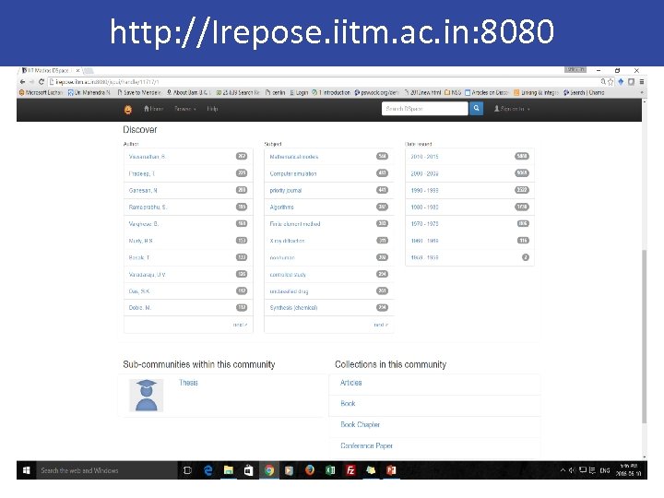Click Search the web and Windows box
Viewport: 664px width, 498px height.
point(107,470)
